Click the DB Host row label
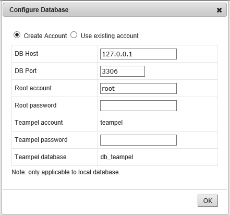Screen dimensions: 230x215 [27, 54]
